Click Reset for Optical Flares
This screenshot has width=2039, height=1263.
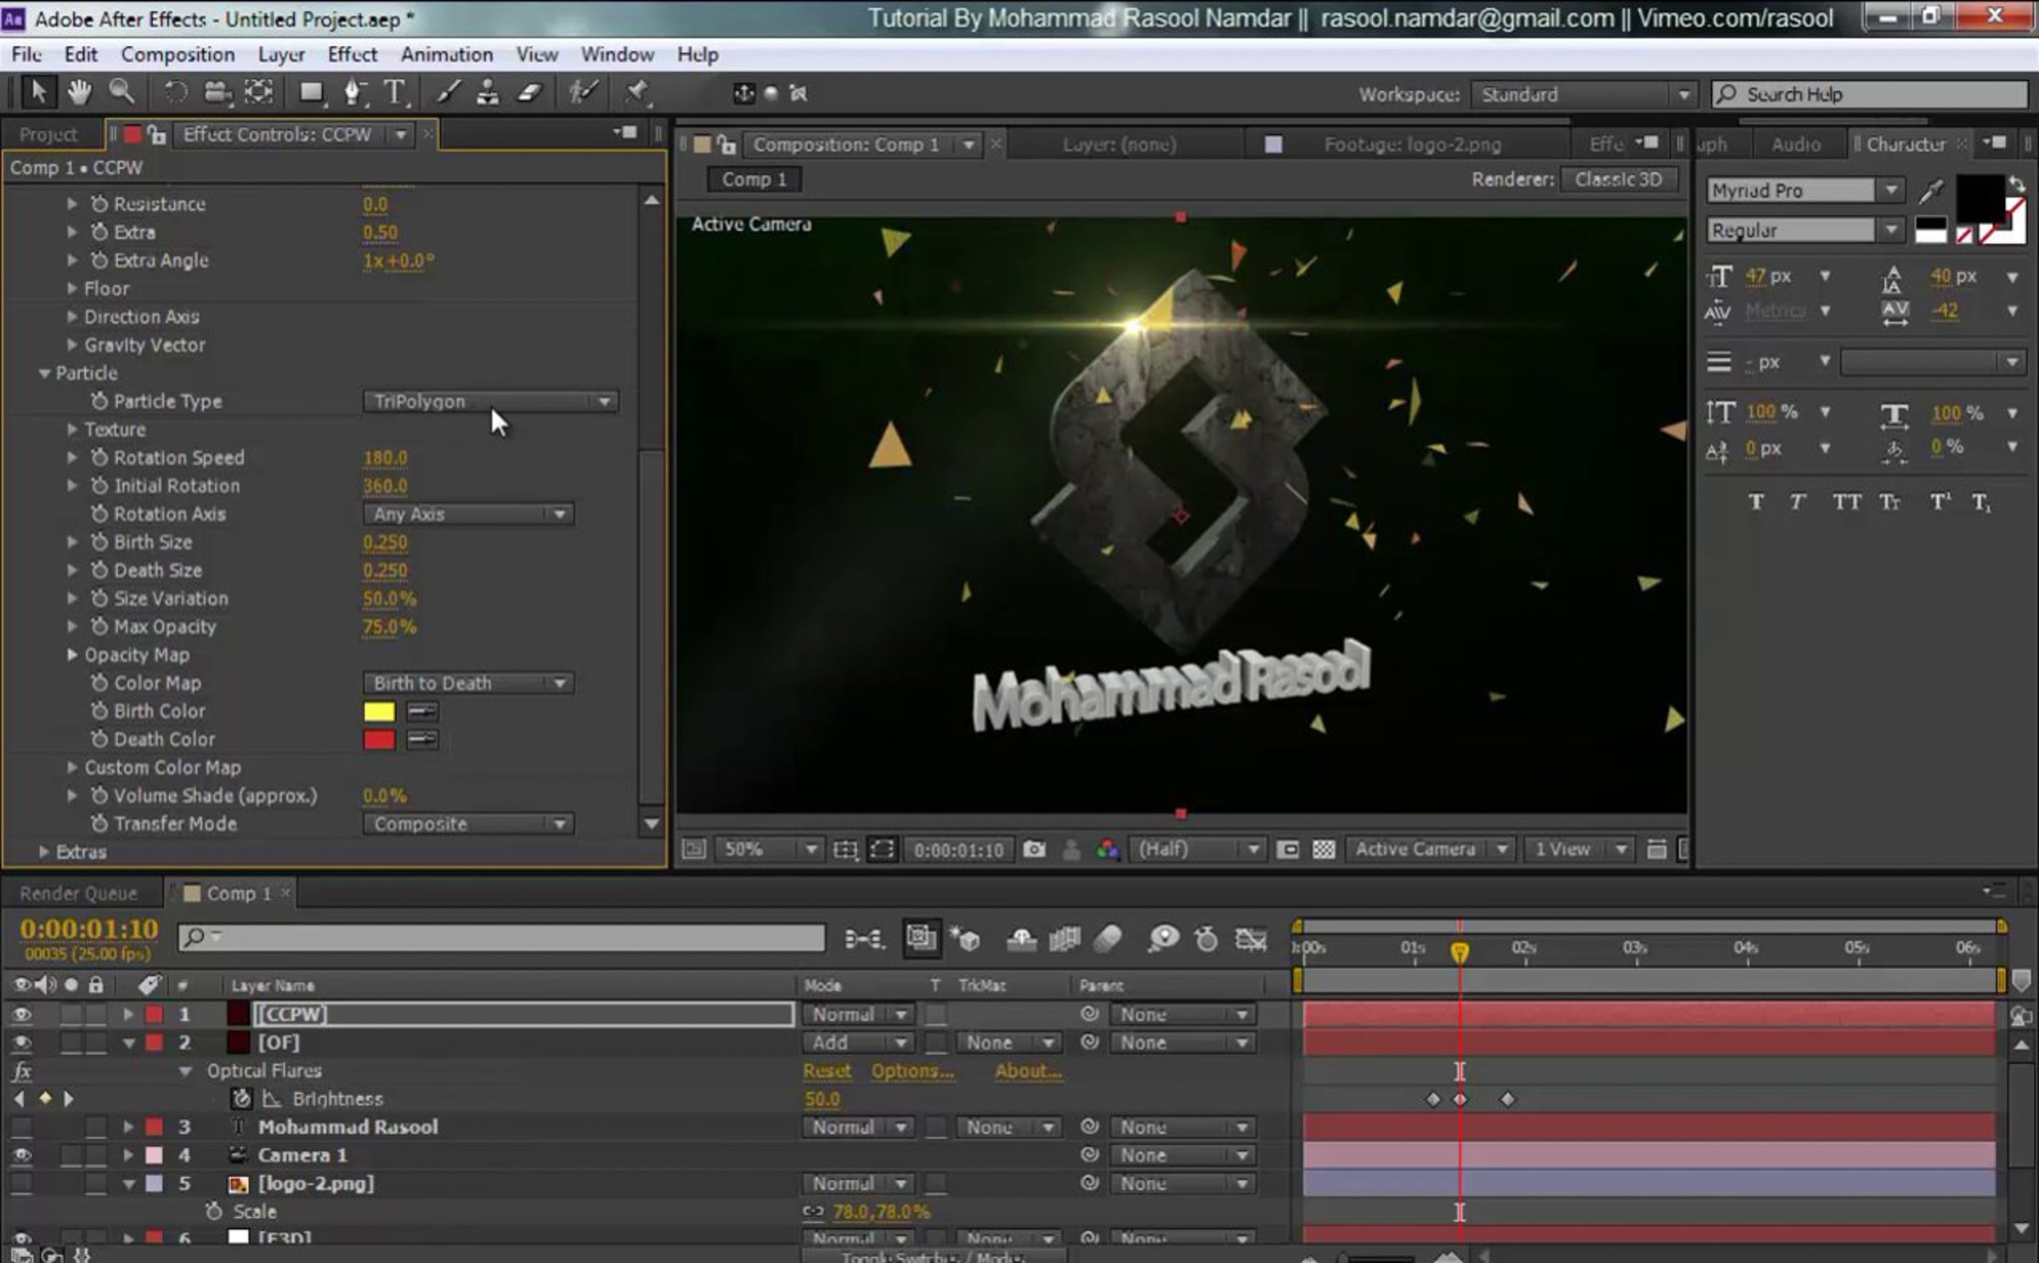point(827,1071)
